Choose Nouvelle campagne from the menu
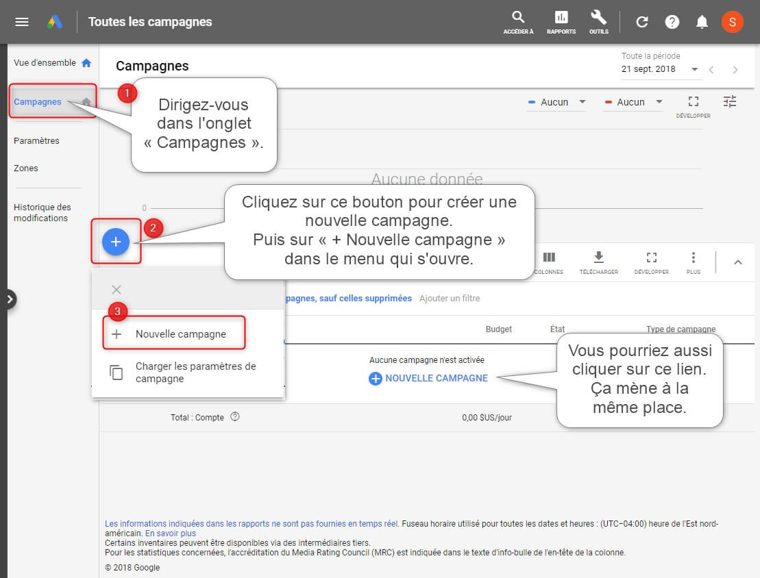The image size is (760, 578). [x=173, y=334]
